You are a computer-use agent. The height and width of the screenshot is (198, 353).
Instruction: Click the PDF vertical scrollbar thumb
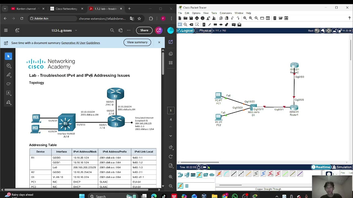163,63
